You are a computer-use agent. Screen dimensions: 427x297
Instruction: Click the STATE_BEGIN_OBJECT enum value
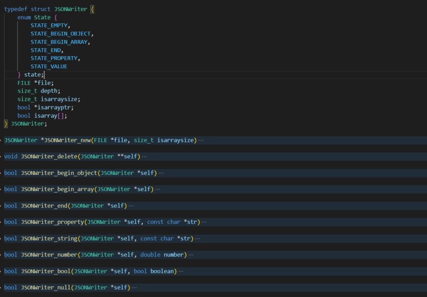pyautogui.click(x=60, y=33)
